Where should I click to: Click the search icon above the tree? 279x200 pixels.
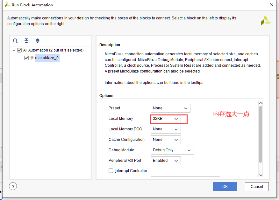pyautogui.click(x=15, y=41)
